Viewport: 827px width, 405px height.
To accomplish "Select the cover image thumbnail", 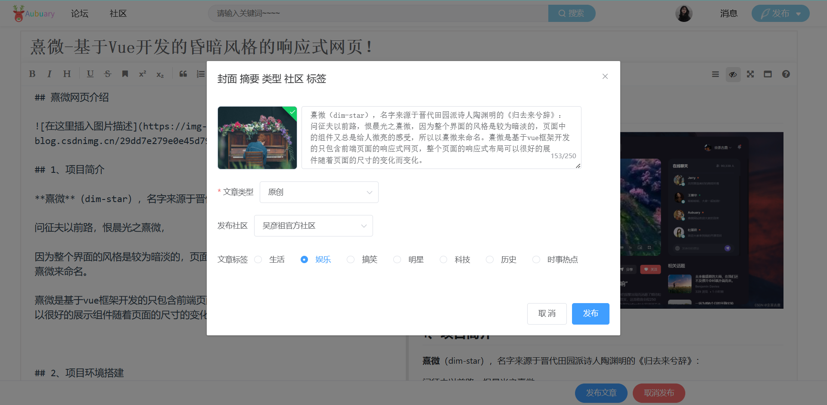I will [x=257, y=138].
